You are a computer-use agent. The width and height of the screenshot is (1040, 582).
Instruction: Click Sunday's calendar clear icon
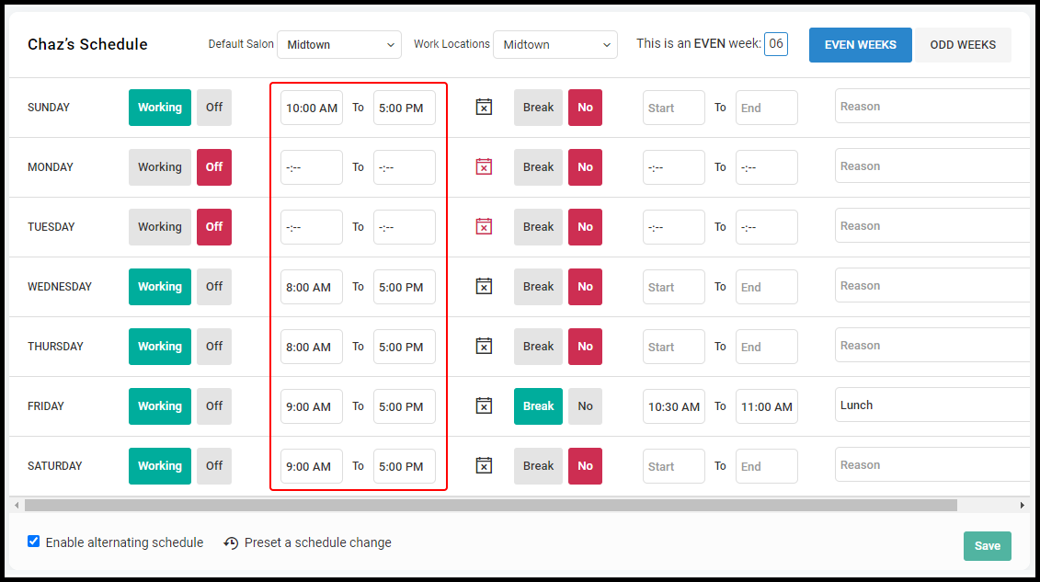pos(484,107)
